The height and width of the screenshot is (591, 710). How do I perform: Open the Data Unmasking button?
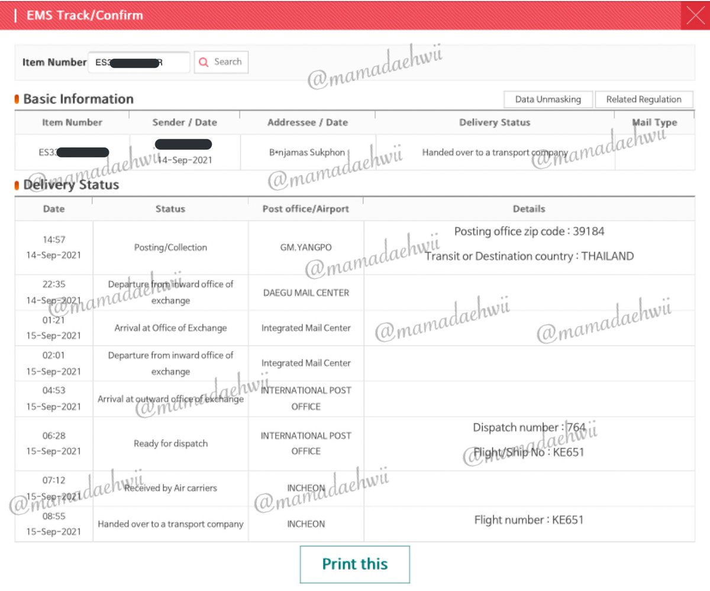pos(548,99)
